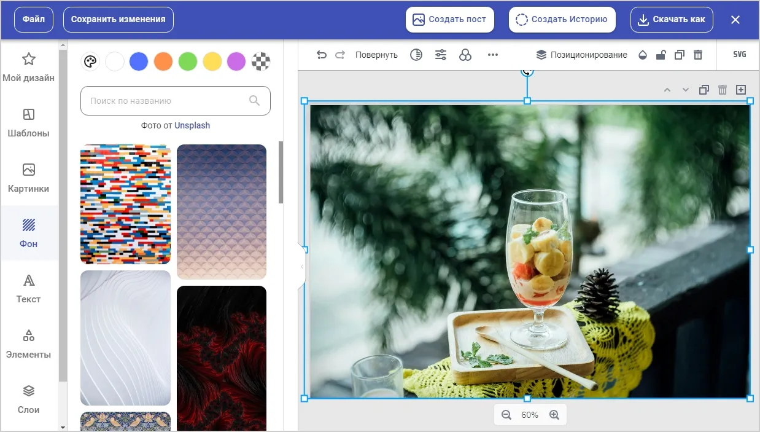Open the Скачать как menu
This screenshot has height=432, width=760.
tap(672, 19)
